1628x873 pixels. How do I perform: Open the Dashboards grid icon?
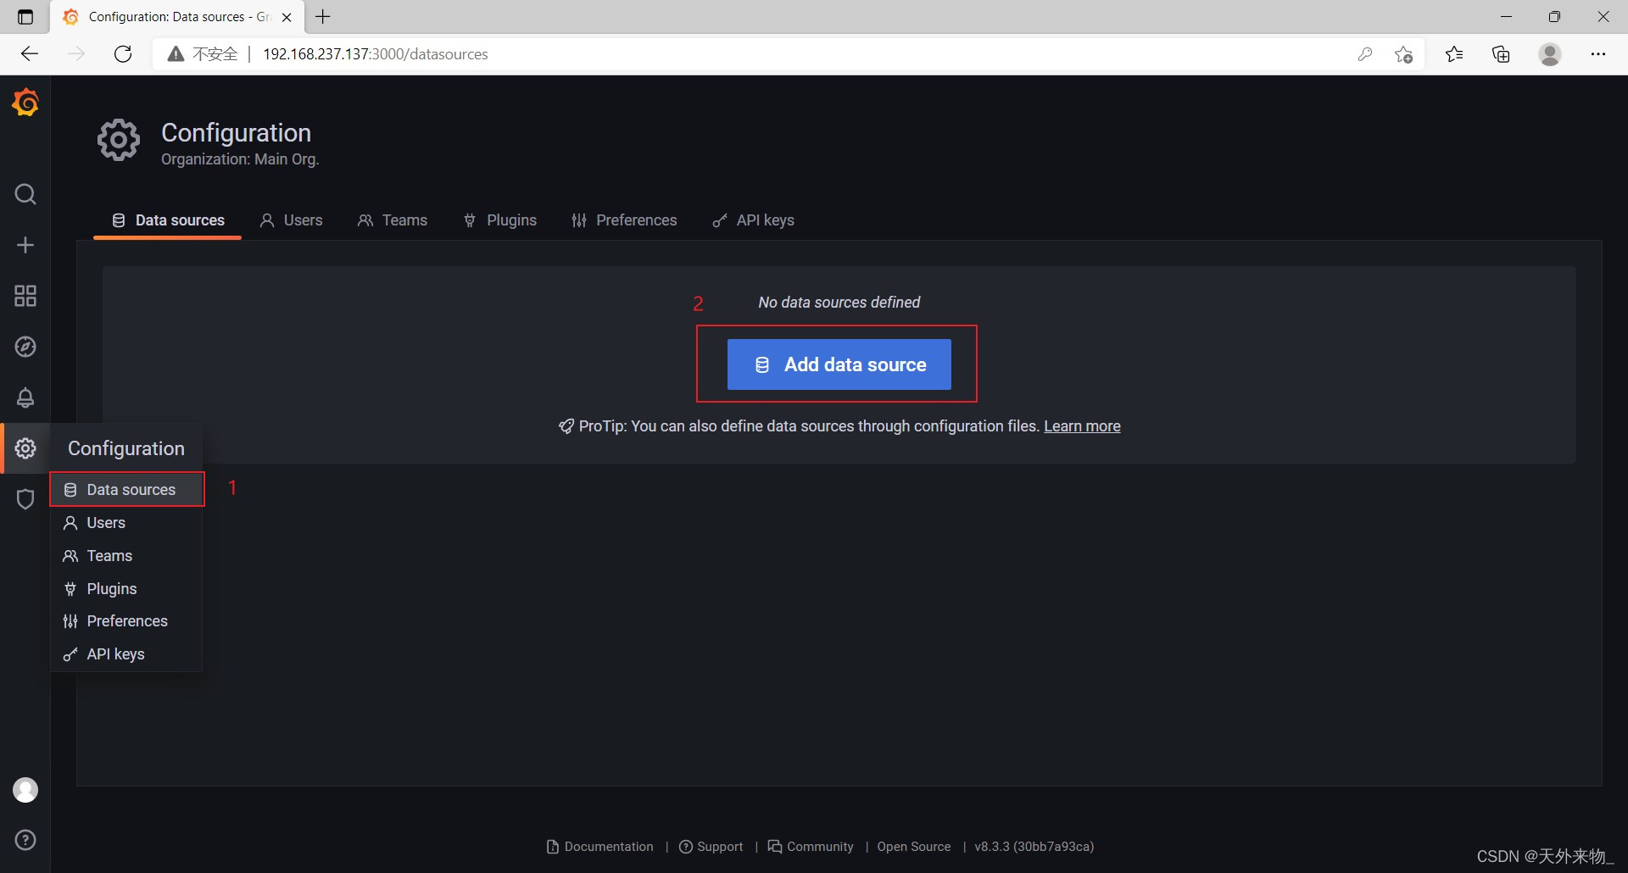click(x=25, y=296)
